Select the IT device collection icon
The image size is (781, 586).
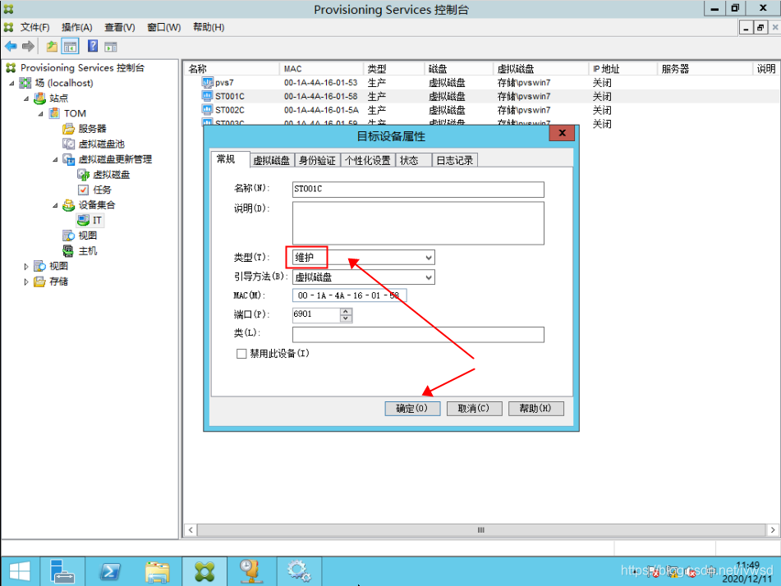tap(83, 220)
